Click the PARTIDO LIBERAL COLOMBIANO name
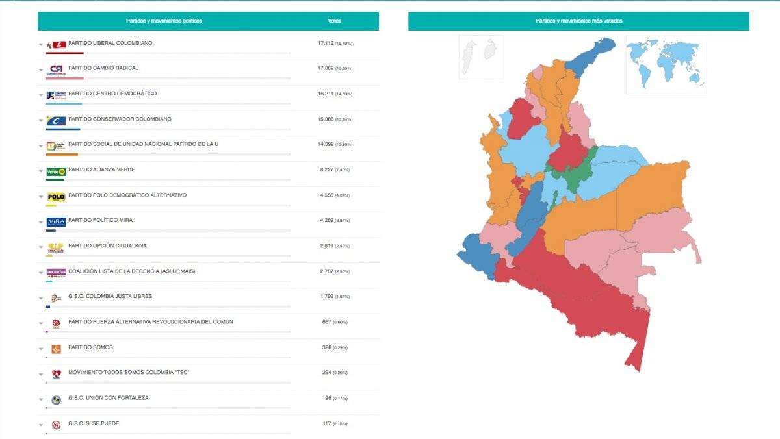This screenshot has width=780, height=439. pos(110,43)
